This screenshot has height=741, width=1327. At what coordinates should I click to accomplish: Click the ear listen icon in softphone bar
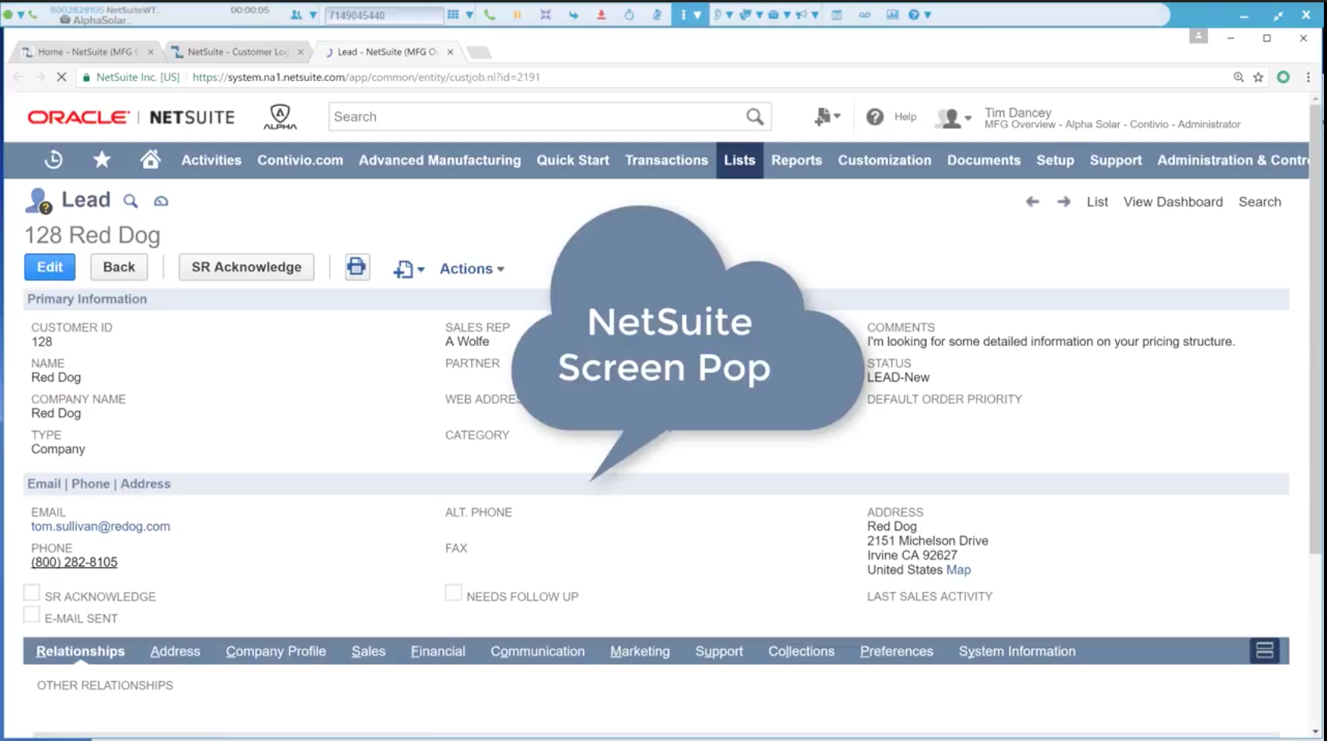[717, 15]
